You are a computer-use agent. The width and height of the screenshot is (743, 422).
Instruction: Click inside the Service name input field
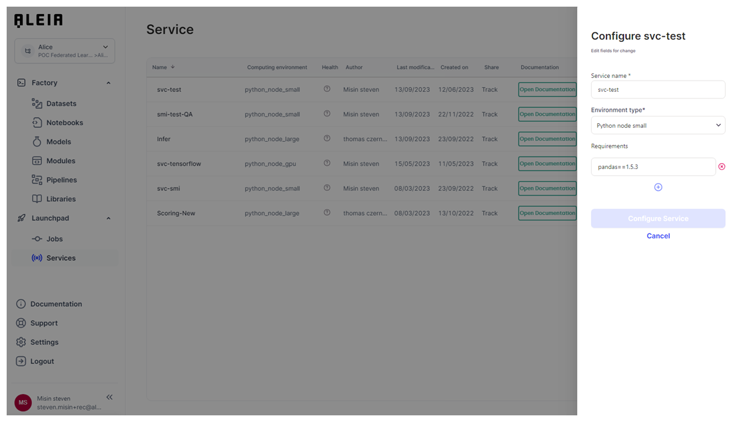(x=658, y=89)
